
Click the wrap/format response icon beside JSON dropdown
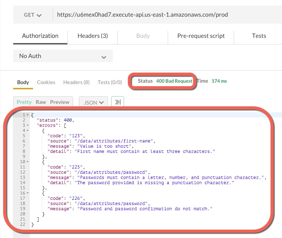click(117, 102)
